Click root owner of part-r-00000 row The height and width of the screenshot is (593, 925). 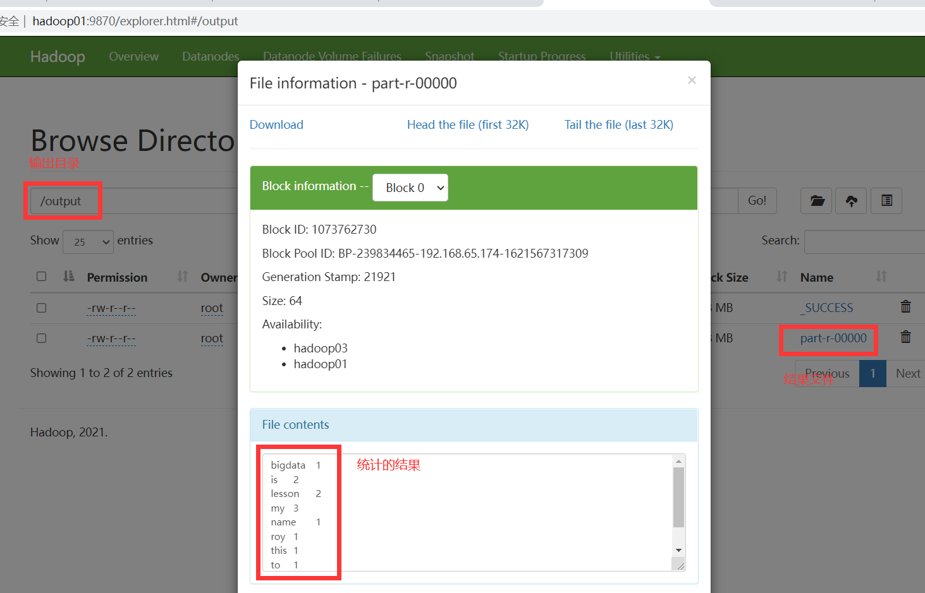point(212,338)
